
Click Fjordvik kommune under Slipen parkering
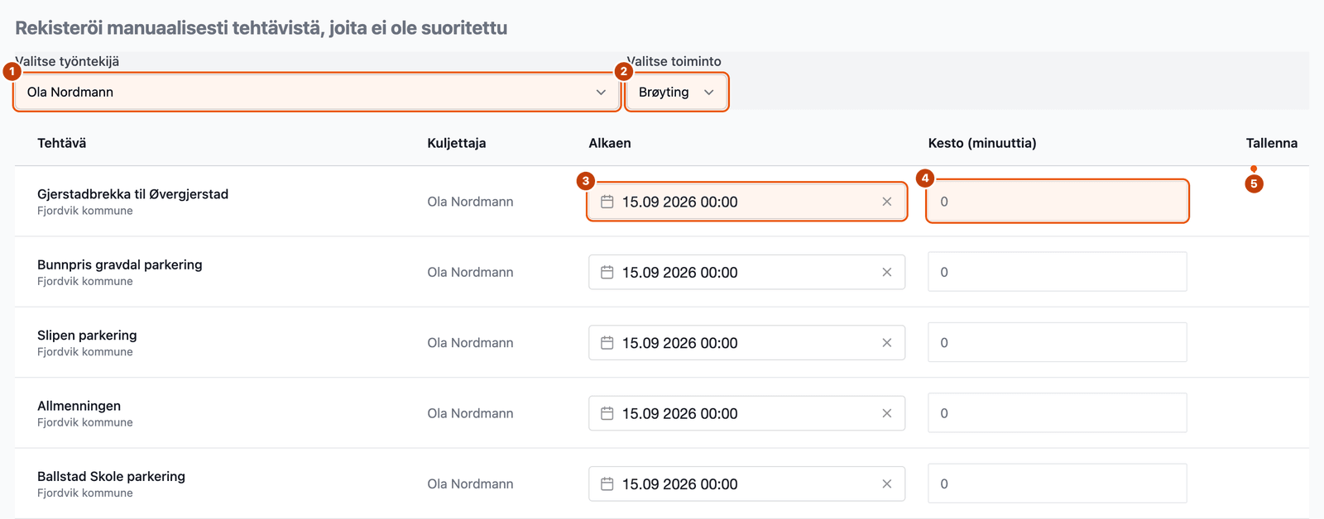[84, 352]
